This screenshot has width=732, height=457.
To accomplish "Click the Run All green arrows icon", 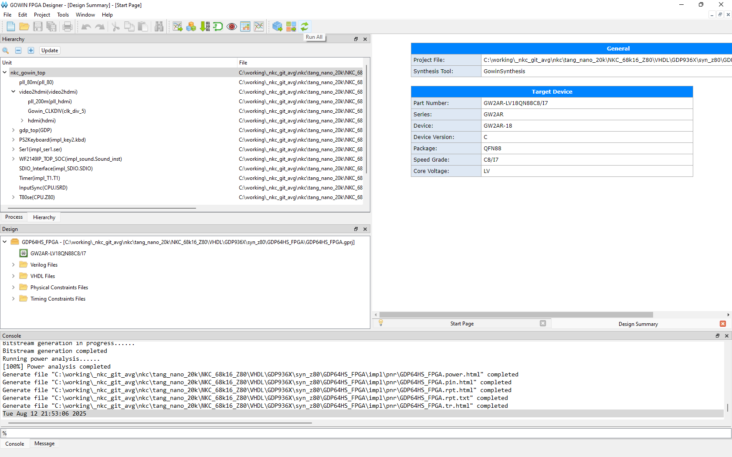I will pos(305,27).
